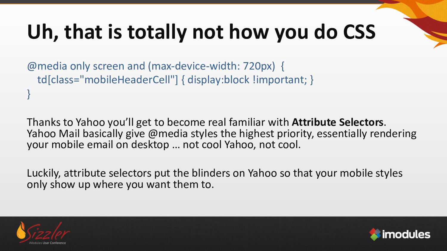Click the Sizzler flame logo icon
The height and width of the screenshot is (251, 447).
(21, 231)
